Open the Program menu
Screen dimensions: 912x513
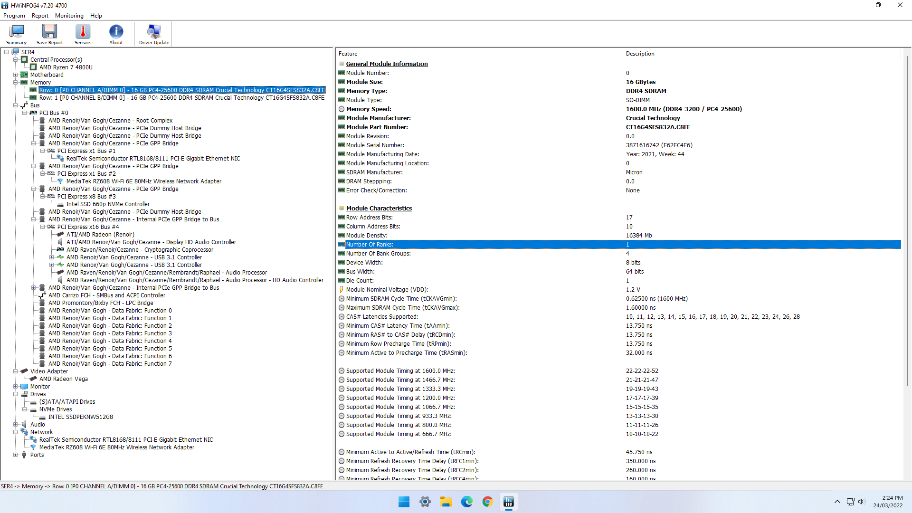click(14, 16)
